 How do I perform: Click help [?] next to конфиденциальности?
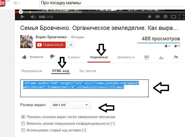pyautogui.click(x=112, y=124)
